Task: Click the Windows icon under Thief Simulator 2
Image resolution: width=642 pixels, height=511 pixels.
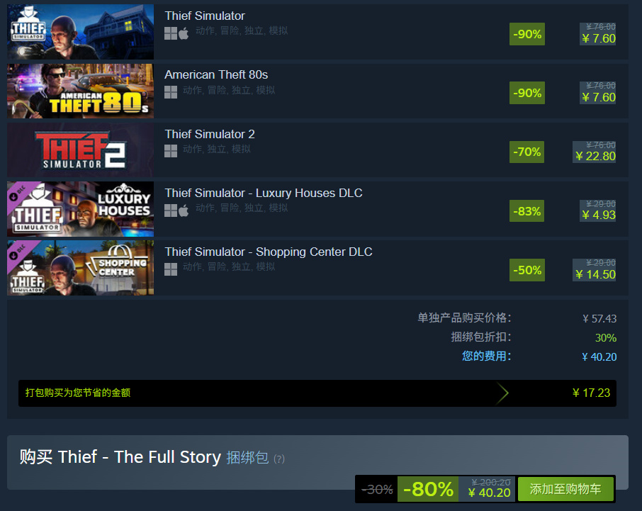Action: 171,151
